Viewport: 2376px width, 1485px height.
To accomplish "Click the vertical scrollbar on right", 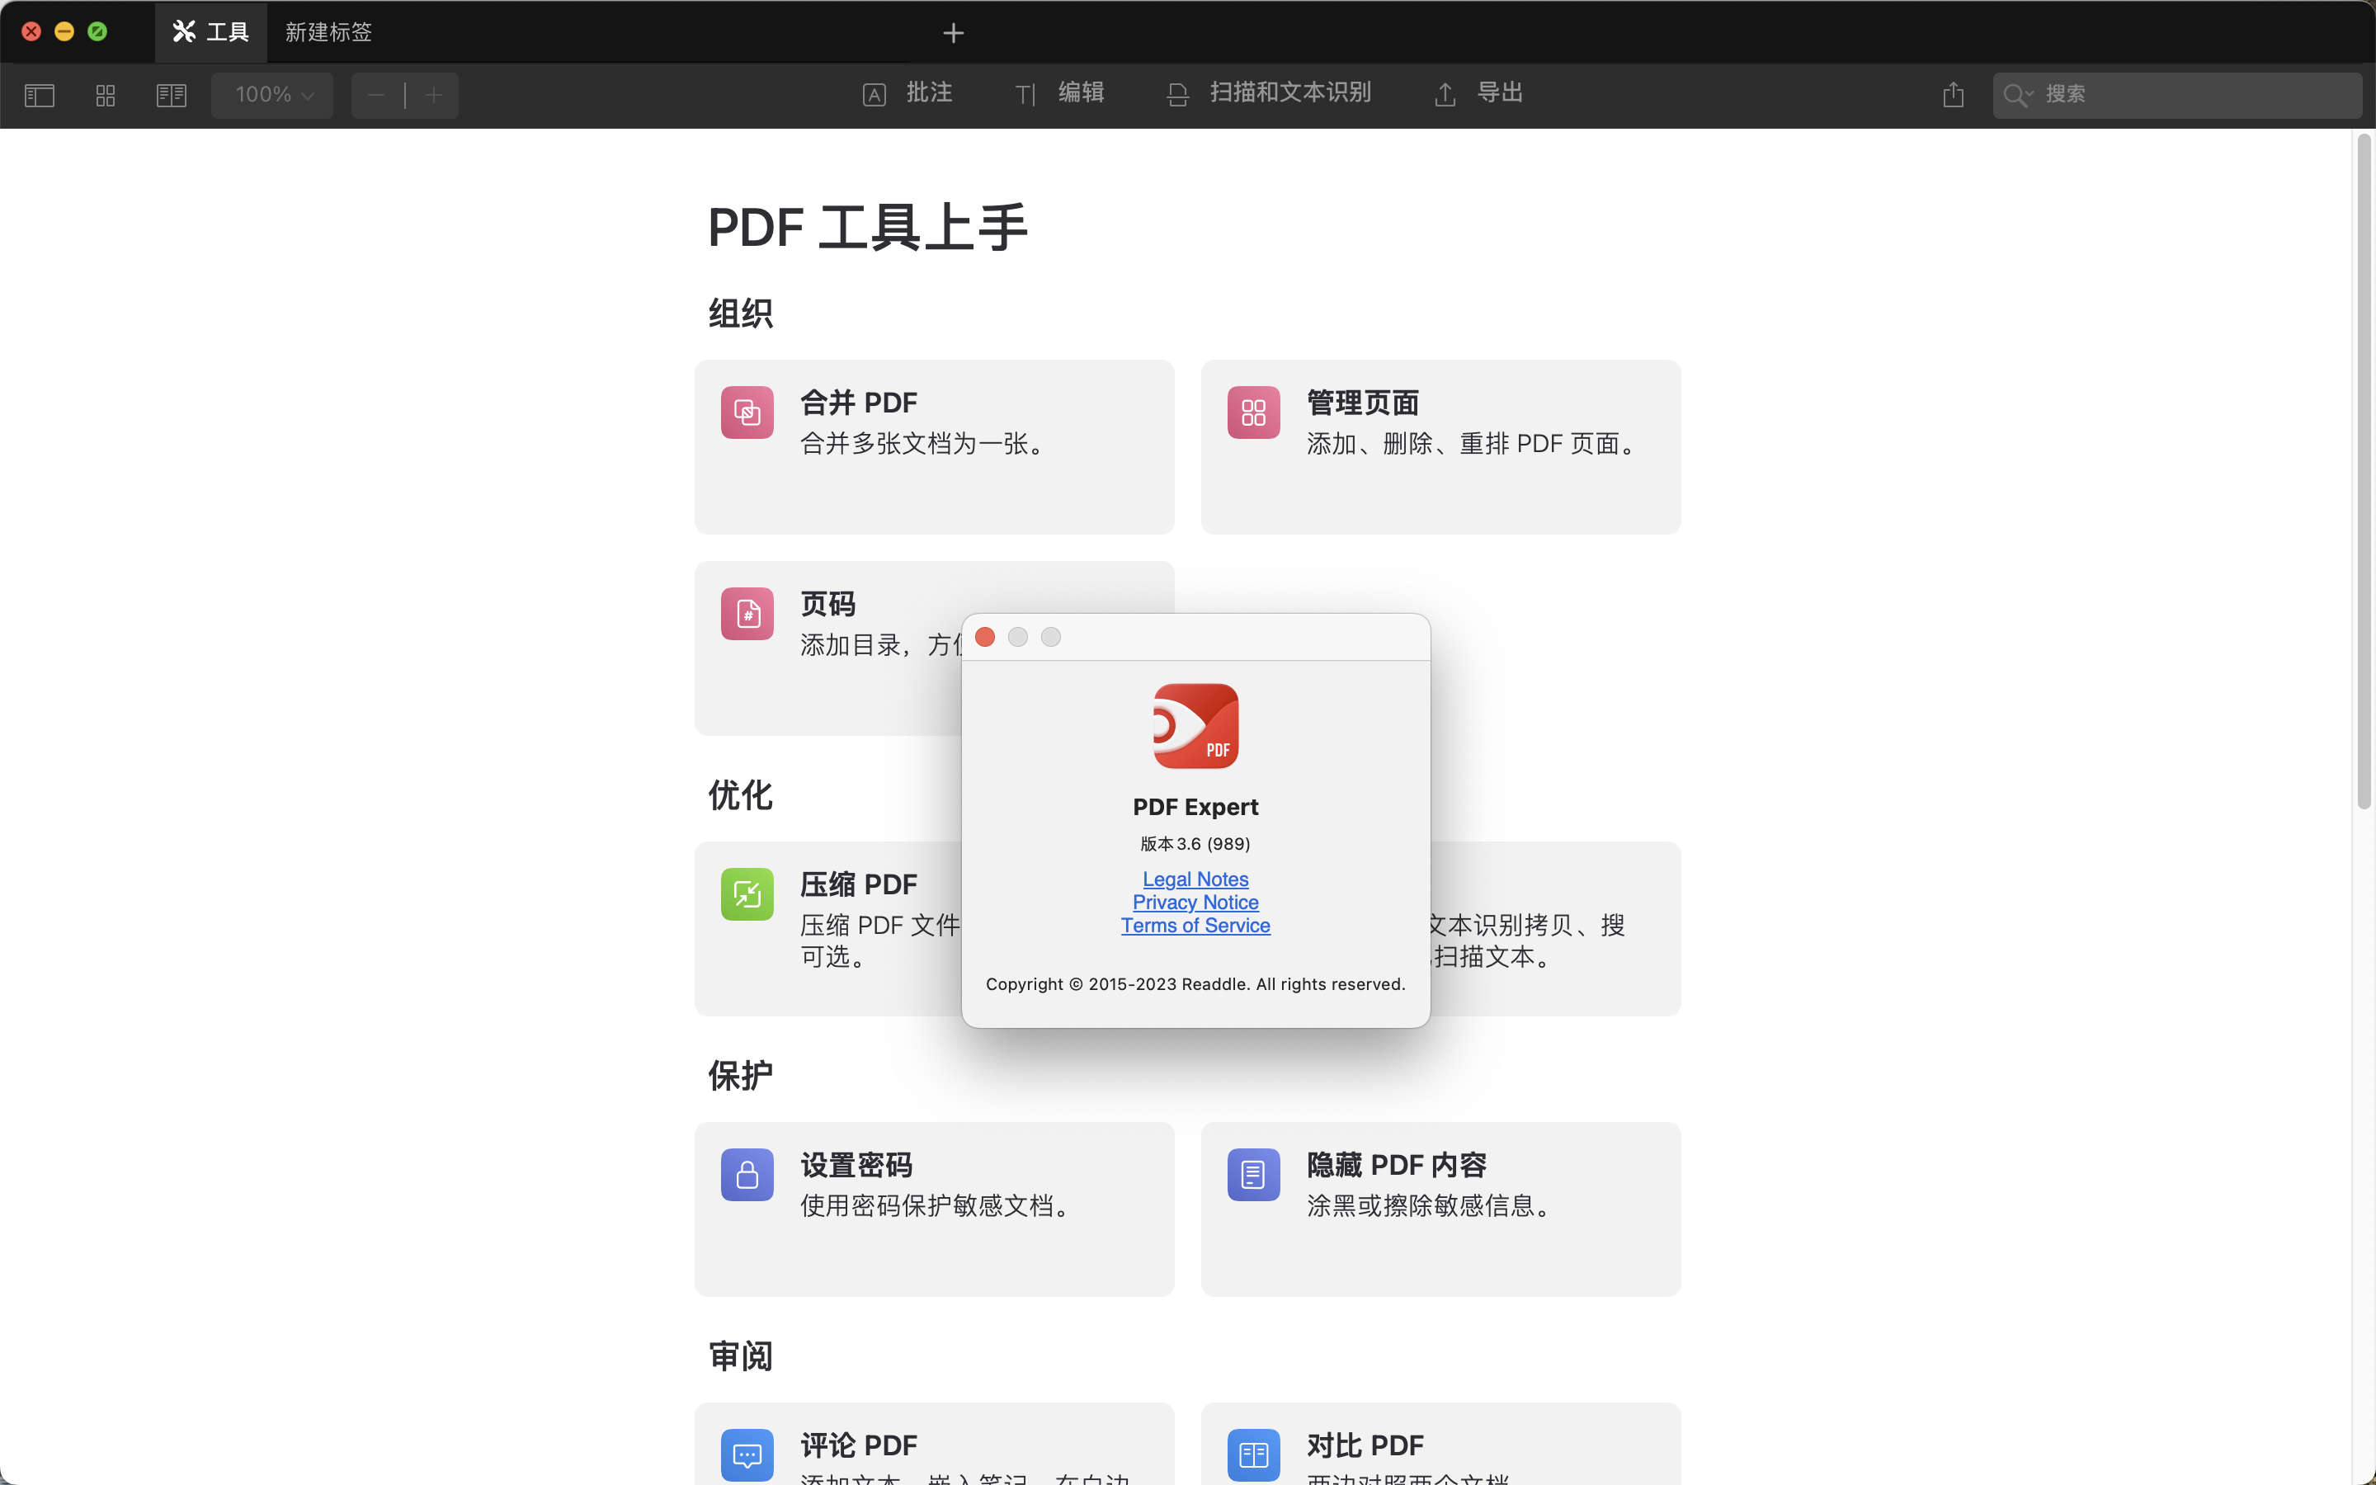I will [x=2364, y=471].
